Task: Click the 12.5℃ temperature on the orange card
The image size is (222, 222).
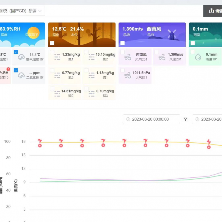Action: click(x=59, y=29)
